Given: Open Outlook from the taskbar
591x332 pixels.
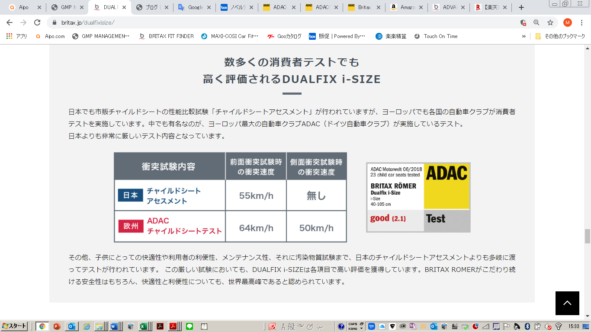Looking at the screenshot, I should tap(71, 326).
